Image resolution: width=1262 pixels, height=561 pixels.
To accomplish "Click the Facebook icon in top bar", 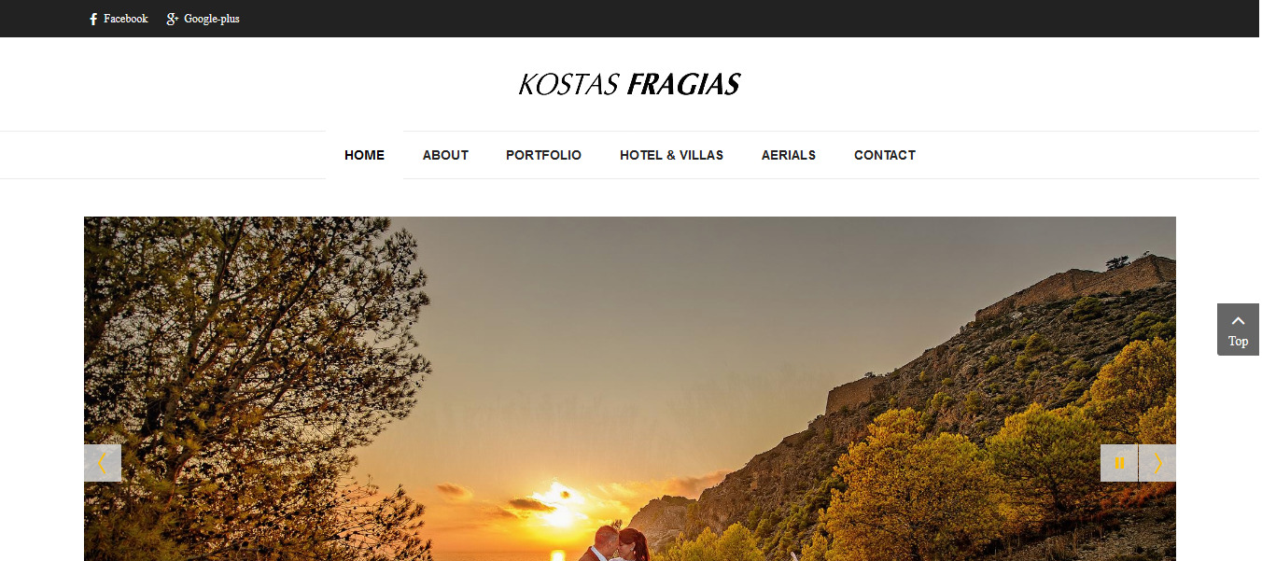I will click(x=93, y=19).
